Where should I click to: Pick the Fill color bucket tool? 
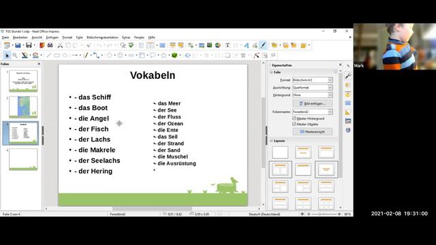click(35, 56)
